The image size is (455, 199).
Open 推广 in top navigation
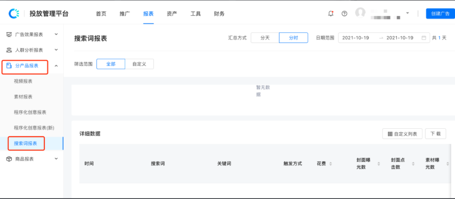[125, 13]
